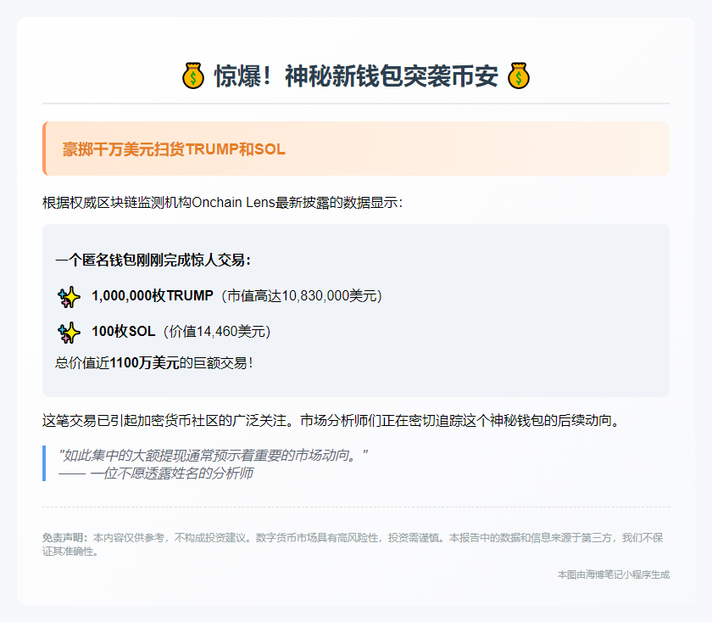The height and width of the screenshot is (622, 712).
Task: Click the bold text 100枚SOL
Action: point(124,331)
